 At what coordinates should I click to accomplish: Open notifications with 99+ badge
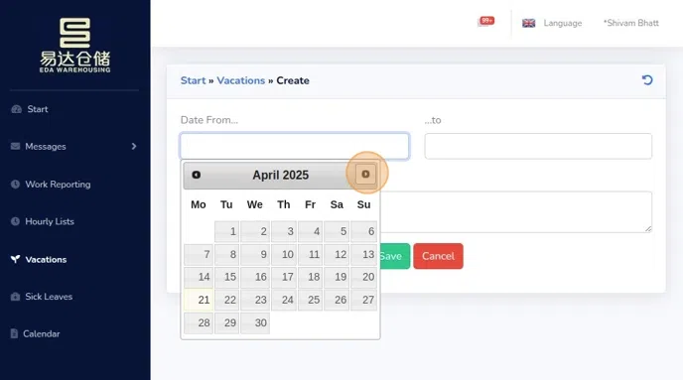click(485, 22)
